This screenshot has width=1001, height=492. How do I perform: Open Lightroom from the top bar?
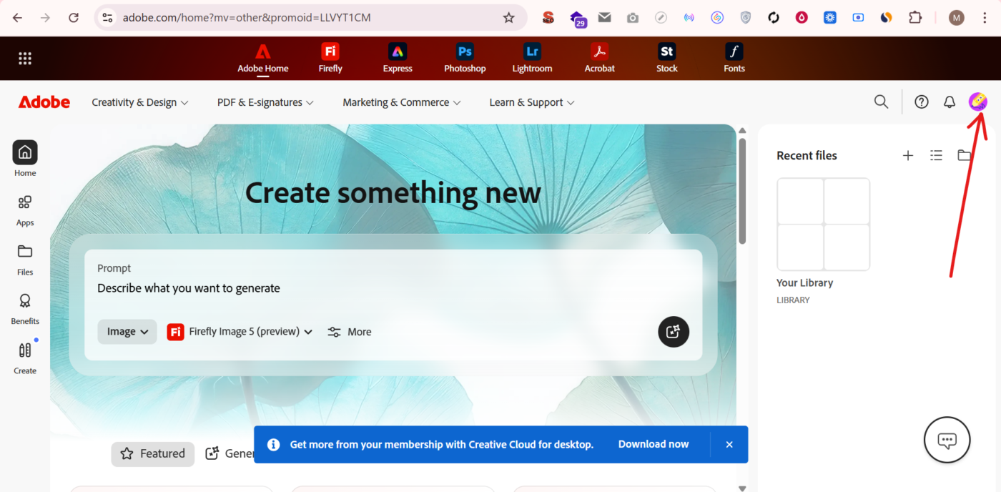pos(531,57)
